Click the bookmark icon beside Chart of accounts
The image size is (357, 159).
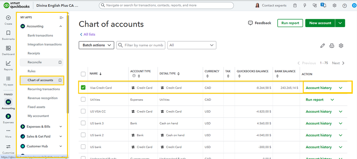click(x=60, y=80)
